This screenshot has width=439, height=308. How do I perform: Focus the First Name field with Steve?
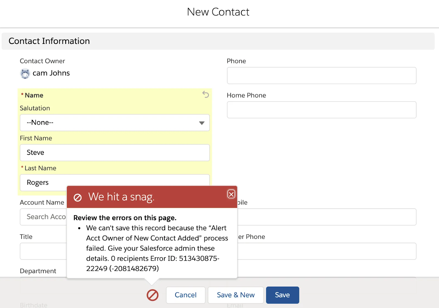point(115,153)
